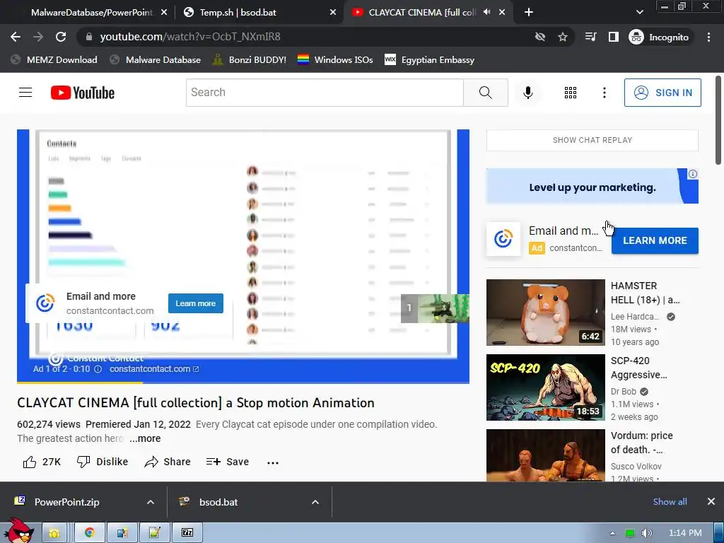This screenshot has width=724, height=543.
Task: Show hidden system tray icons
Action: click(612, 533)
